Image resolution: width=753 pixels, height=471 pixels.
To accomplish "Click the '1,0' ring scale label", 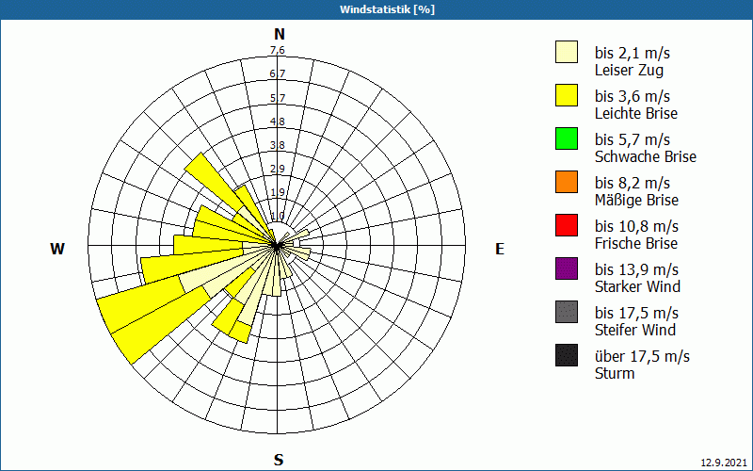I will 277,216.
